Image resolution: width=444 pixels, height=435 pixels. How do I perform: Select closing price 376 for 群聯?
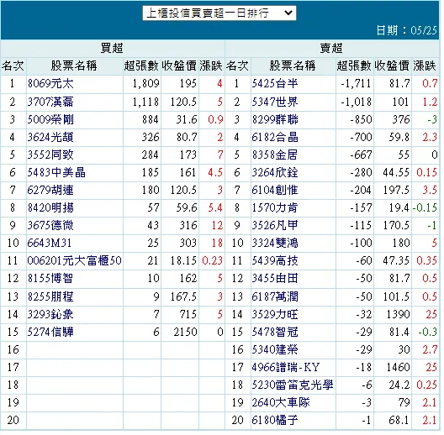pyautogui.click(x=401, y=119)
